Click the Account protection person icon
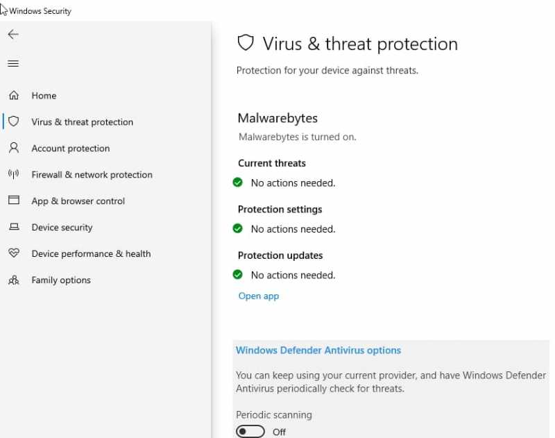This screenshot has width=555, height=438. tap(14, 148)
